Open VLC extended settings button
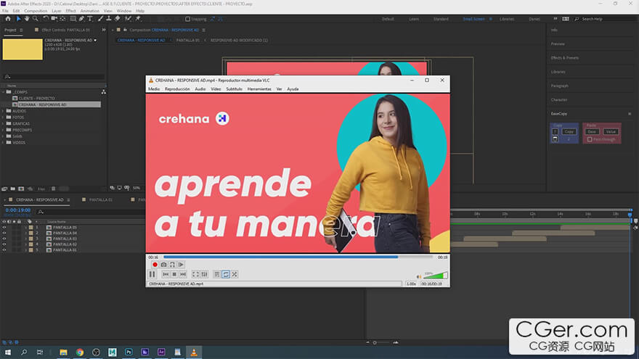Viewport: 639px width, 359px height. click(x=205, y=274)
